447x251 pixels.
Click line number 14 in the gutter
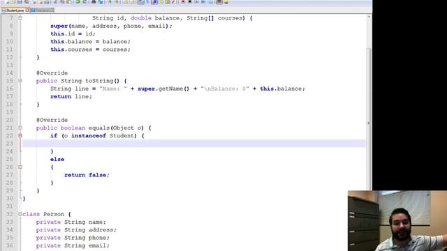tap(9, 73)
